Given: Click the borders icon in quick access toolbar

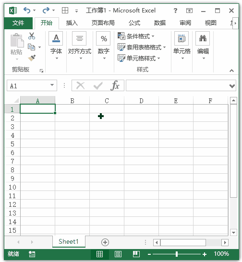Looking at the screenshot, I should (65, 11).
